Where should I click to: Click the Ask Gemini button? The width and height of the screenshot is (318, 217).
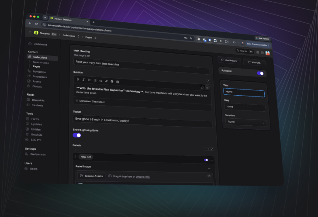coord(263,38)
